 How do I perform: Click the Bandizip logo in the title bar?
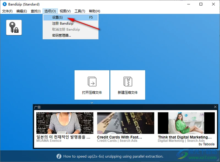click(x=5, y=4)
